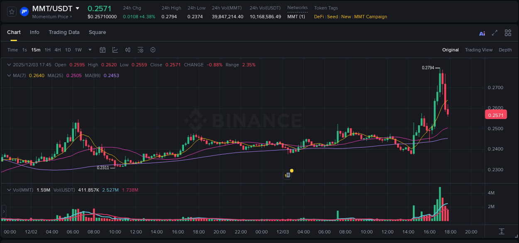Open the timeframe dropdown arrow next to 1W
The width and height of the screenshot is (519, 243).
89,50
